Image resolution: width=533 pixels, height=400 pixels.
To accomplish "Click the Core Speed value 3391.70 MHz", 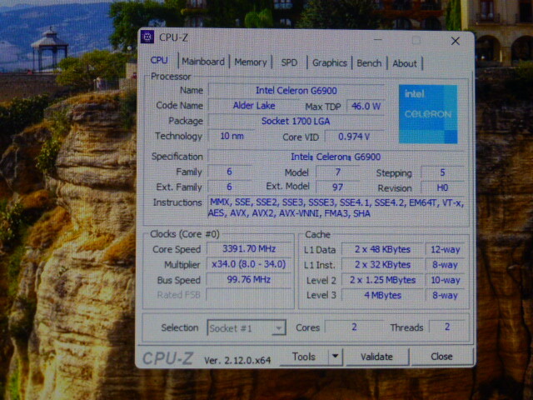I will tap(249, 248).
